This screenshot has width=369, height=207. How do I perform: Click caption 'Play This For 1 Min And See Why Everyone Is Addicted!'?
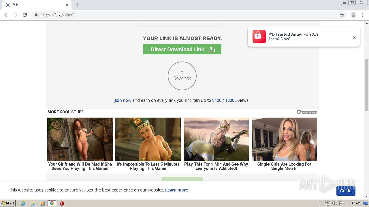tap(216, 166)
